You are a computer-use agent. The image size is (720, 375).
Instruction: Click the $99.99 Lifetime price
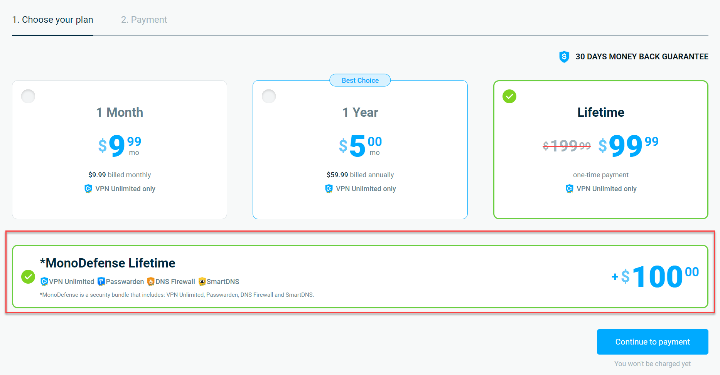[629, 145]
